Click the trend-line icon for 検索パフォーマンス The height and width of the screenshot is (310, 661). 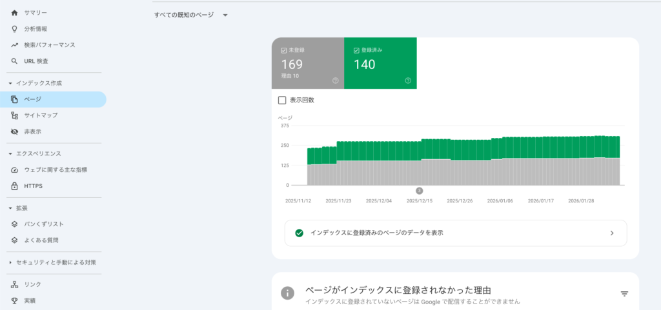pyautogui.click(x=14, y=45)
